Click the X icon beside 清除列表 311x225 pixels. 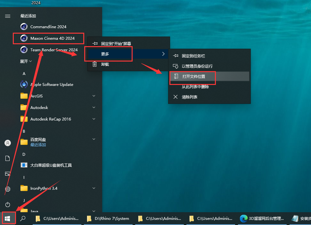pos(176,97)
